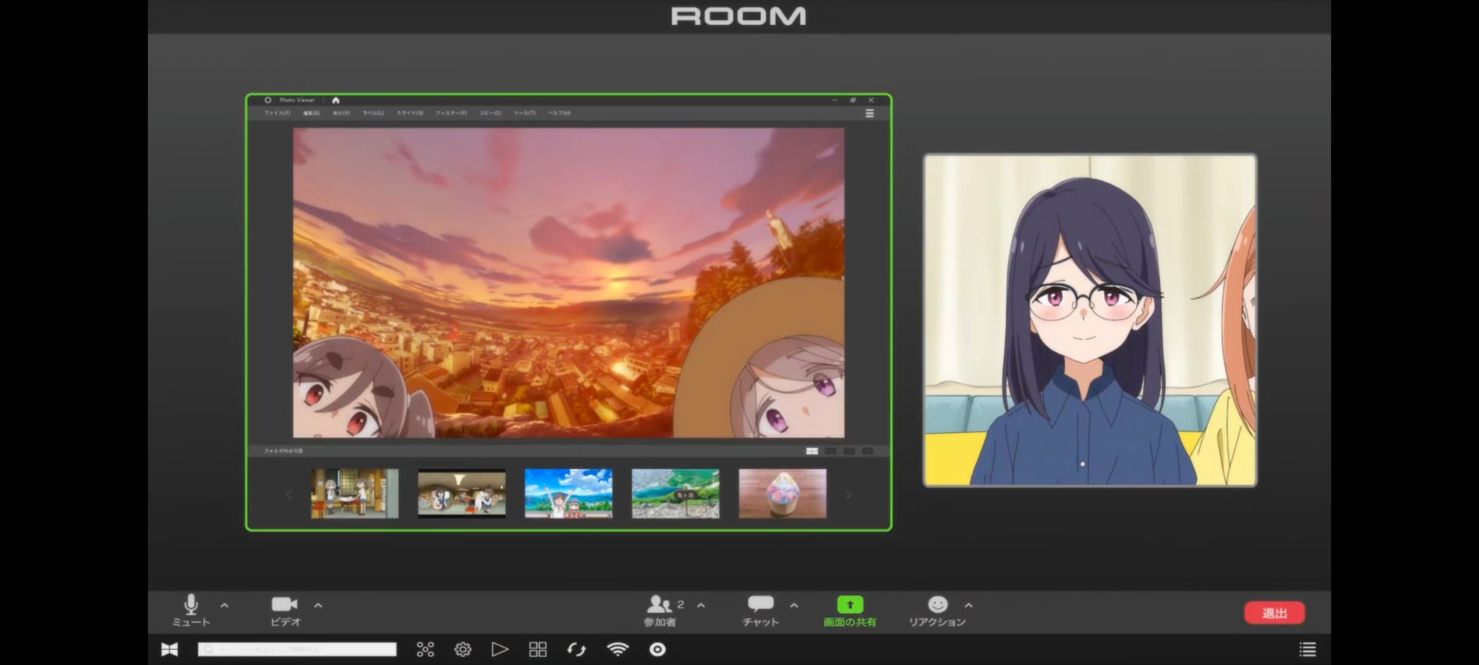The width and height of the screenshot is (1479, 665).
Task: Open the 参加者 participants panel
Action: tap(660, 611)
